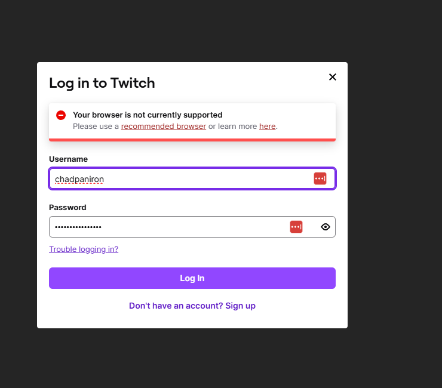Image resolution: width=442 pixels, height=388 pixels.
Task: Follow the "here" learn more link
Action: point(267,127)
